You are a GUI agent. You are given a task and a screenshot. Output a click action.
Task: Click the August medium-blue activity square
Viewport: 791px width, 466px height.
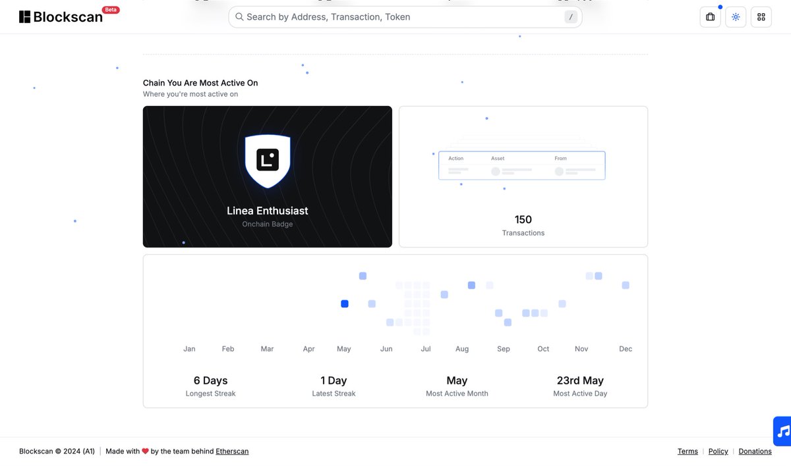[x=471, y=285]
